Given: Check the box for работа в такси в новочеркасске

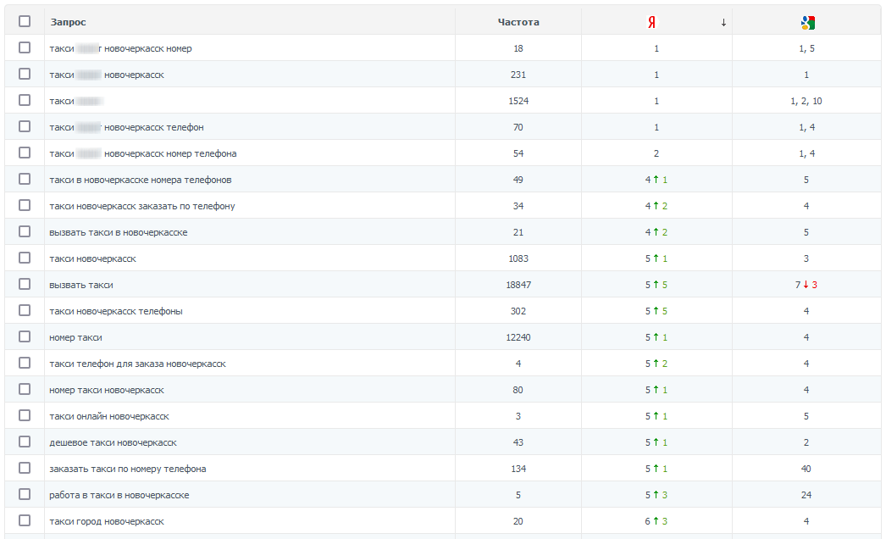Looking at the screenshot, I should click(x=25, y=494).
